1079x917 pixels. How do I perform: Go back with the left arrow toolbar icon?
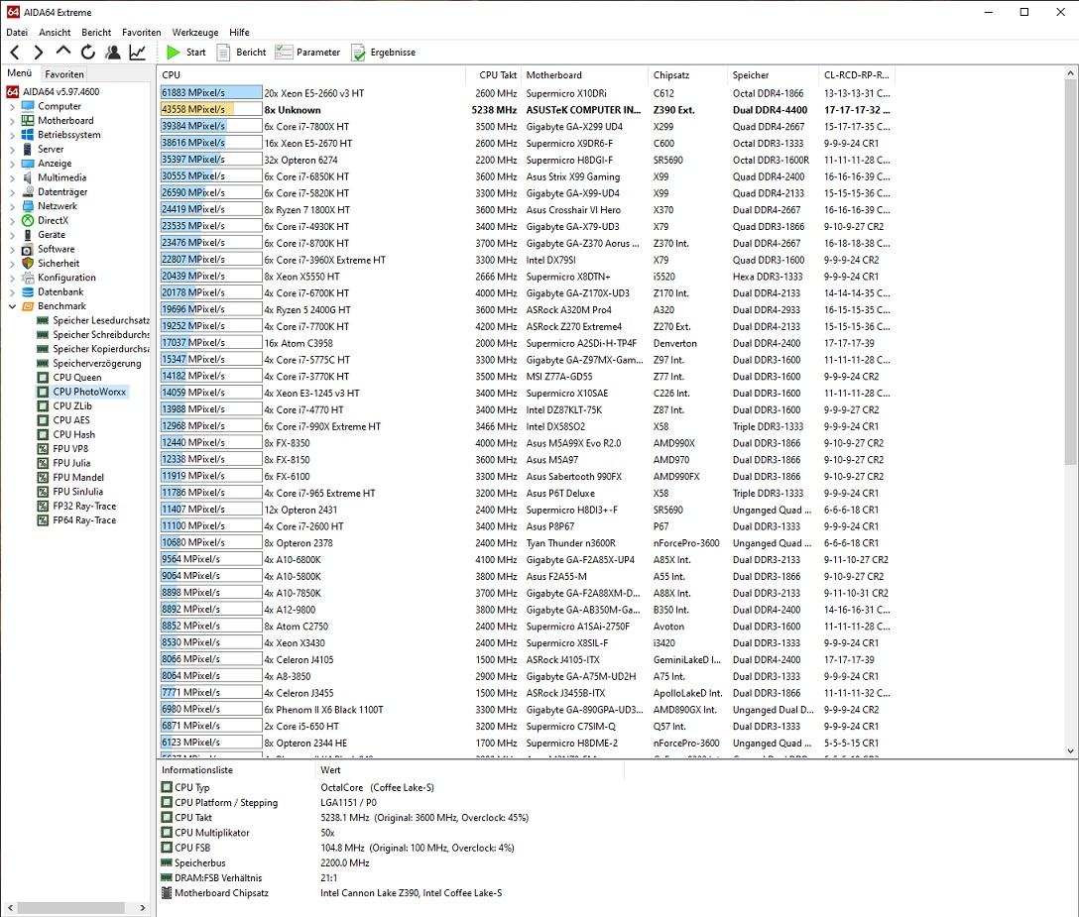click(x=15, y=53)
